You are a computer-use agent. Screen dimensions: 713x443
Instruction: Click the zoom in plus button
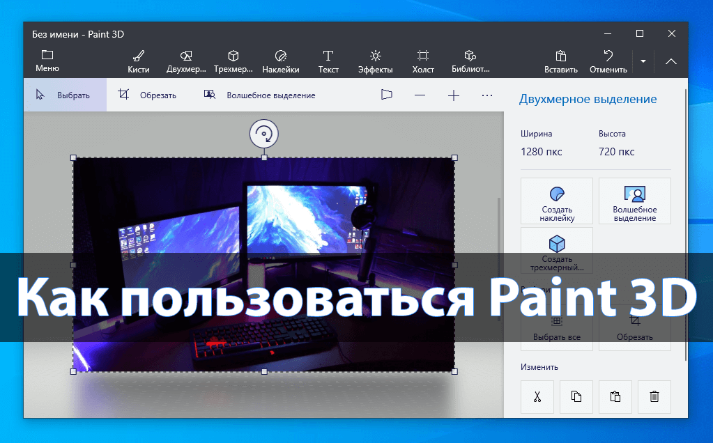pos(454,95)
